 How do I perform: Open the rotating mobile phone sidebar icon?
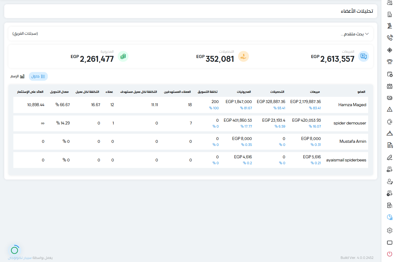tap(390, 205)
